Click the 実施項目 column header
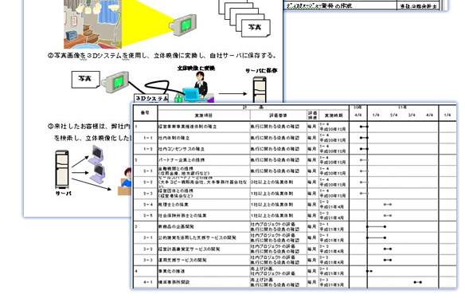Viewport: 465px width, 298px height. coord(204,116)
